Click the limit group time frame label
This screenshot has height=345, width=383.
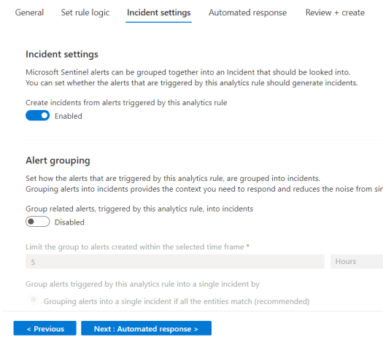click(138, 247)
